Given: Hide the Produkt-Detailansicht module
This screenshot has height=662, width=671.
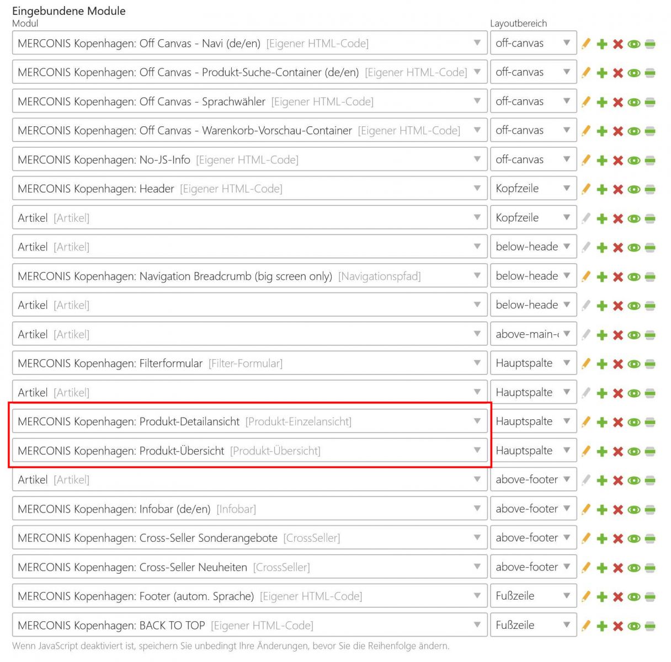Looking at the screenshot, I should pos(634,423).
